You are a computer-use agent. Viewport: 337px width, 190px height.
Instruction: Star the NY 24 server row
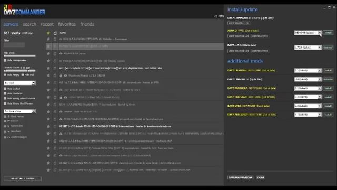point(48,104)
